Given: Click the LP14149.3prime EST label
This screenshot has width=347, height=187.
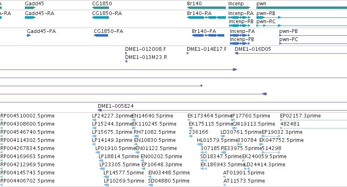Looking at the screenshot, I should point(112,140).
